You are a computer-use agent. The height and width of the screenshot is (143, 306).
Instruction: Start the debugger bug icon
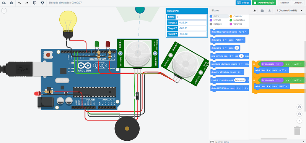pos(269,11)
